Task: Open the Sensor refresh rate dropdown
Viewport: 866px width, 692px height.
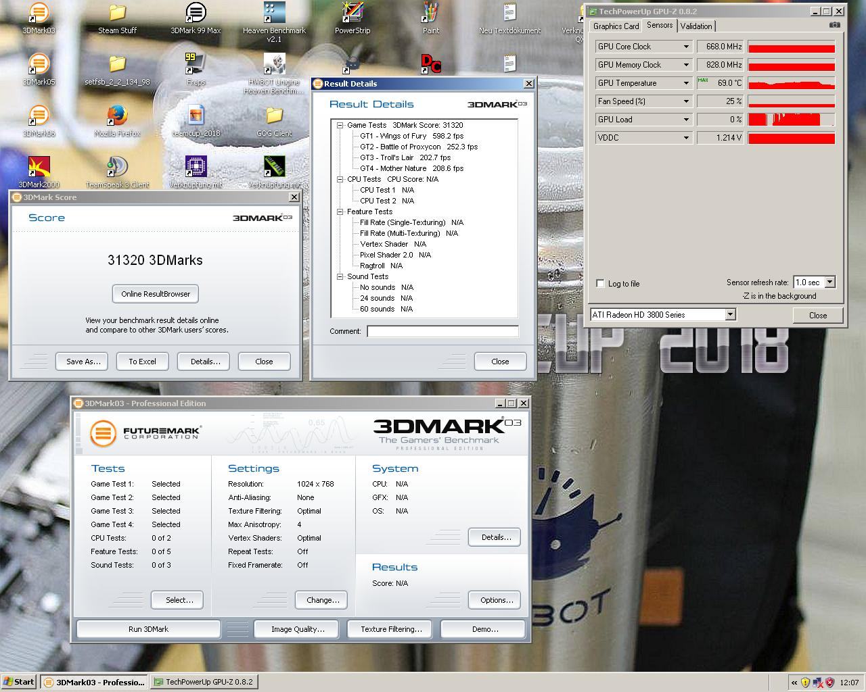Action: [x=815, y=282]
